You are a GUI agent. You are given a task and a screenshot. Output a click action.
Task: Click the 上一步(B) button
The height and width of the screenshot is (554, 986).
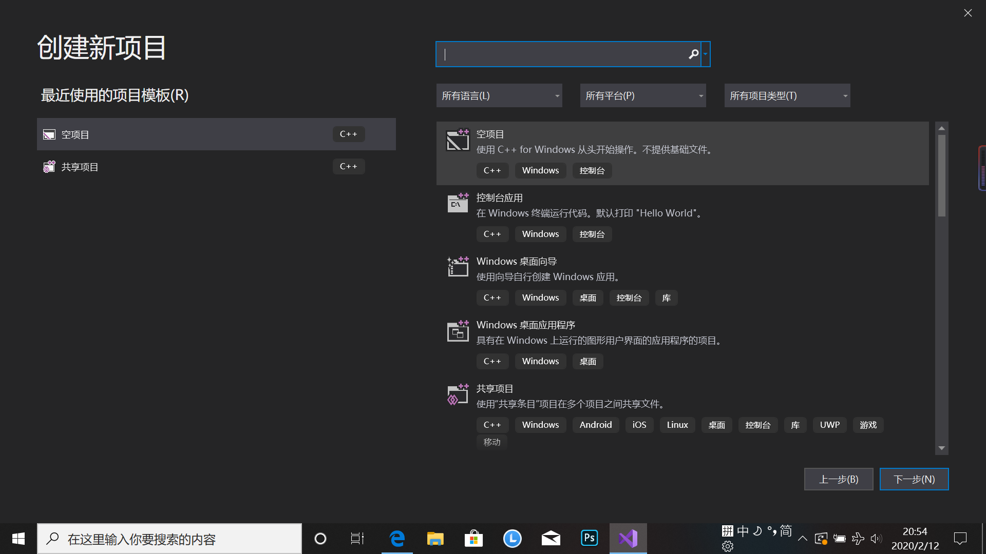click(838, 479)
